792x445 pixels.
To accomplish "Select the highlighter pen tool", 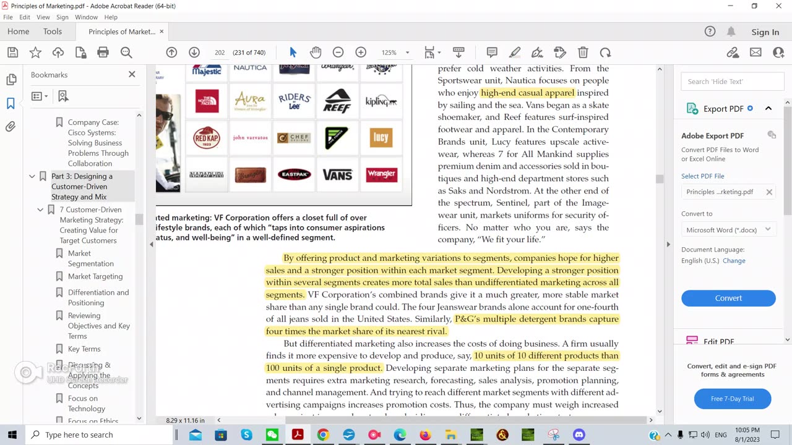I will point(515,53).
